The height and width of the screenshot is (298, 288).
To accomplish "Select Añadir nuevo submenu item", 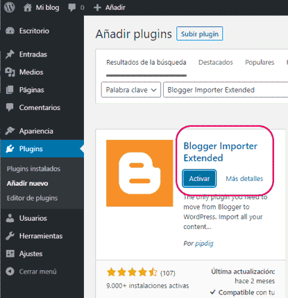I will click(27, 183).
